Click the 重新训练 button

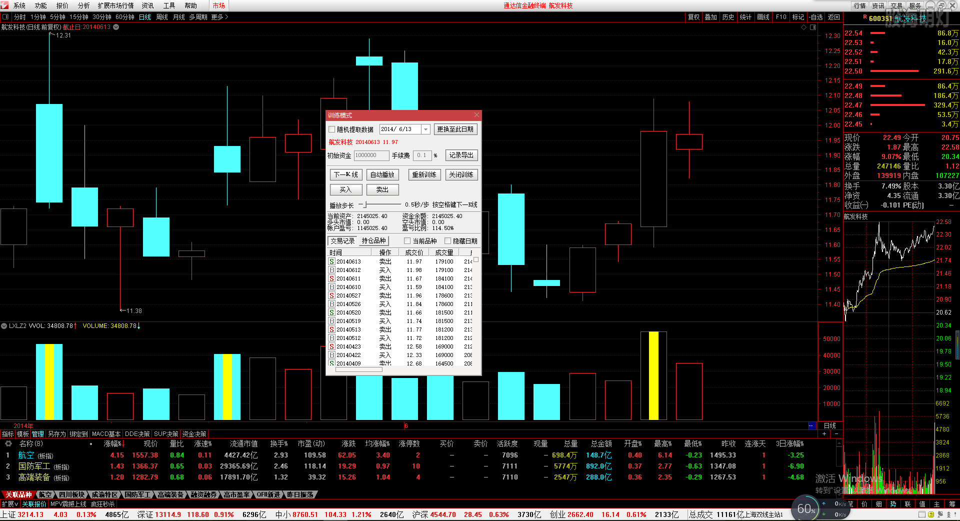tap(424, 174)
